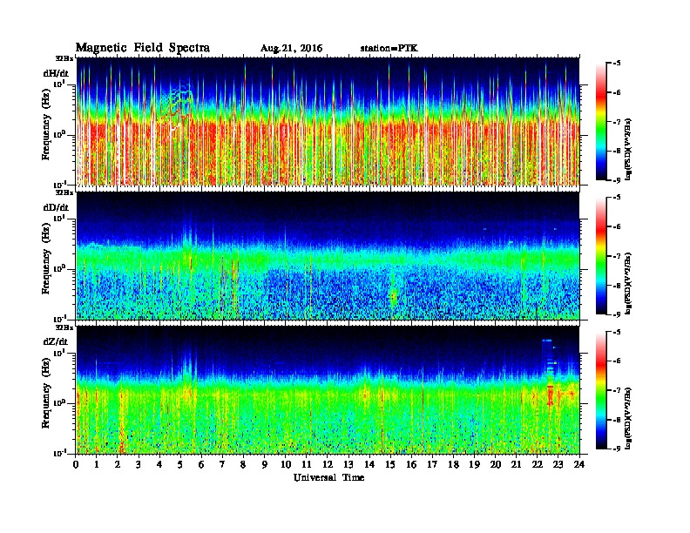
Task: Click the "-9" value on dZ/dt color bar
Action: coord(617,449)
